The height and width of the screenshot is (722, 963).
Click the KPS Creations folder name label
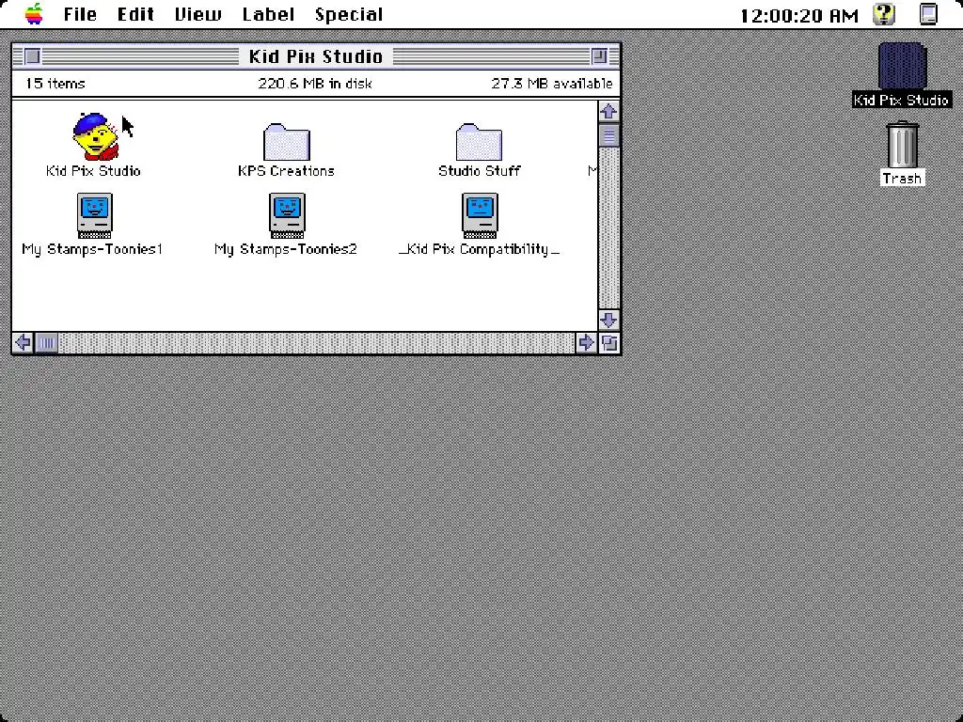click(x=286, y=171)
